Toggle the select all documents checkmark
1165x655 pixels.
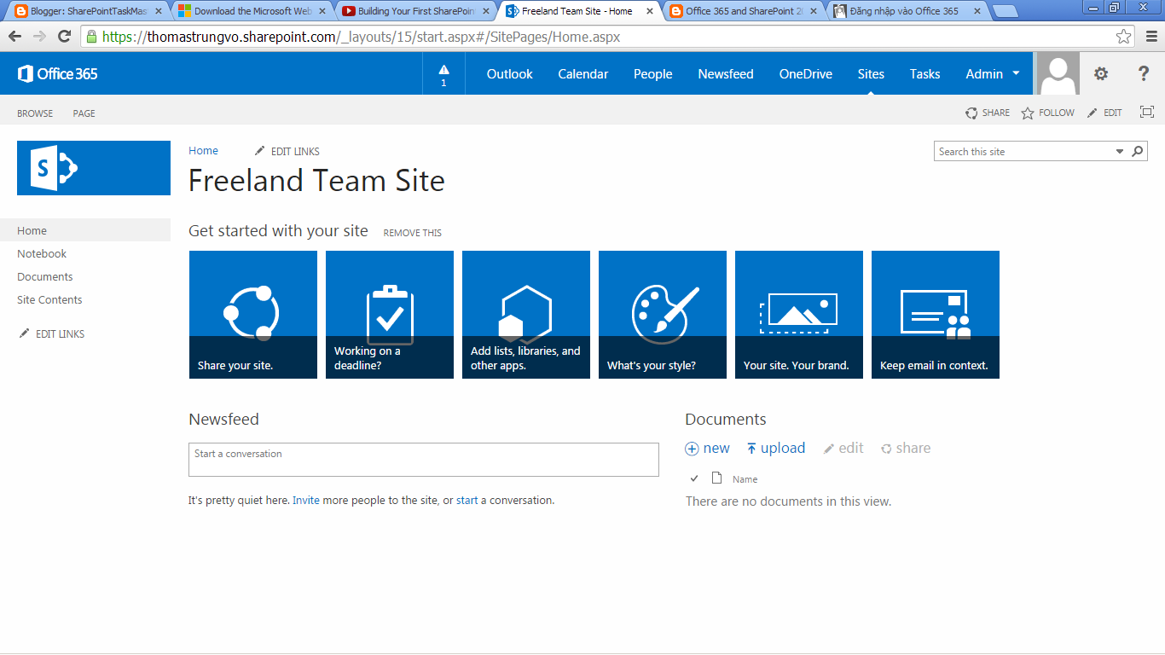pos(694,478)
